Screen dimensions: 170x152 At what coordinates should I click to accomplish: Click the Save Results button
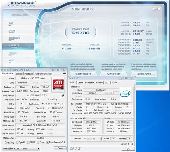[x=114, y=74]
